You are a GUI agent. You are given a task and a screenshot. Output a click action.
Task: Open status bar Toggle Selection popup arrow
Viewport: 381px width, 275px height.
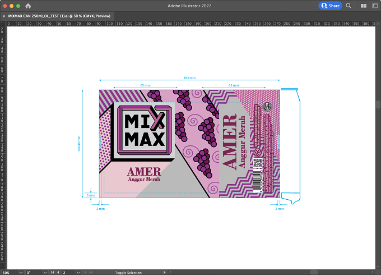point(165,273)
